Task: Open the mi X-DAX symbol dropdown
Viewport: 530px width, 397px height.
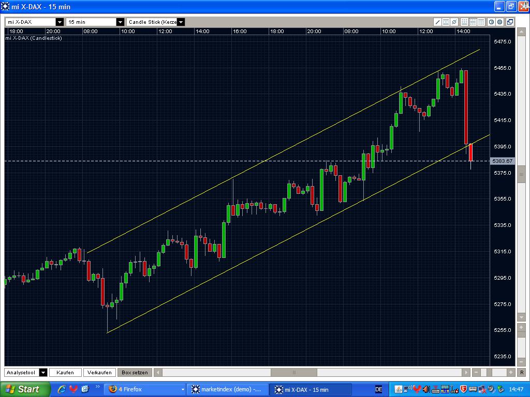Action: point(60,22)
